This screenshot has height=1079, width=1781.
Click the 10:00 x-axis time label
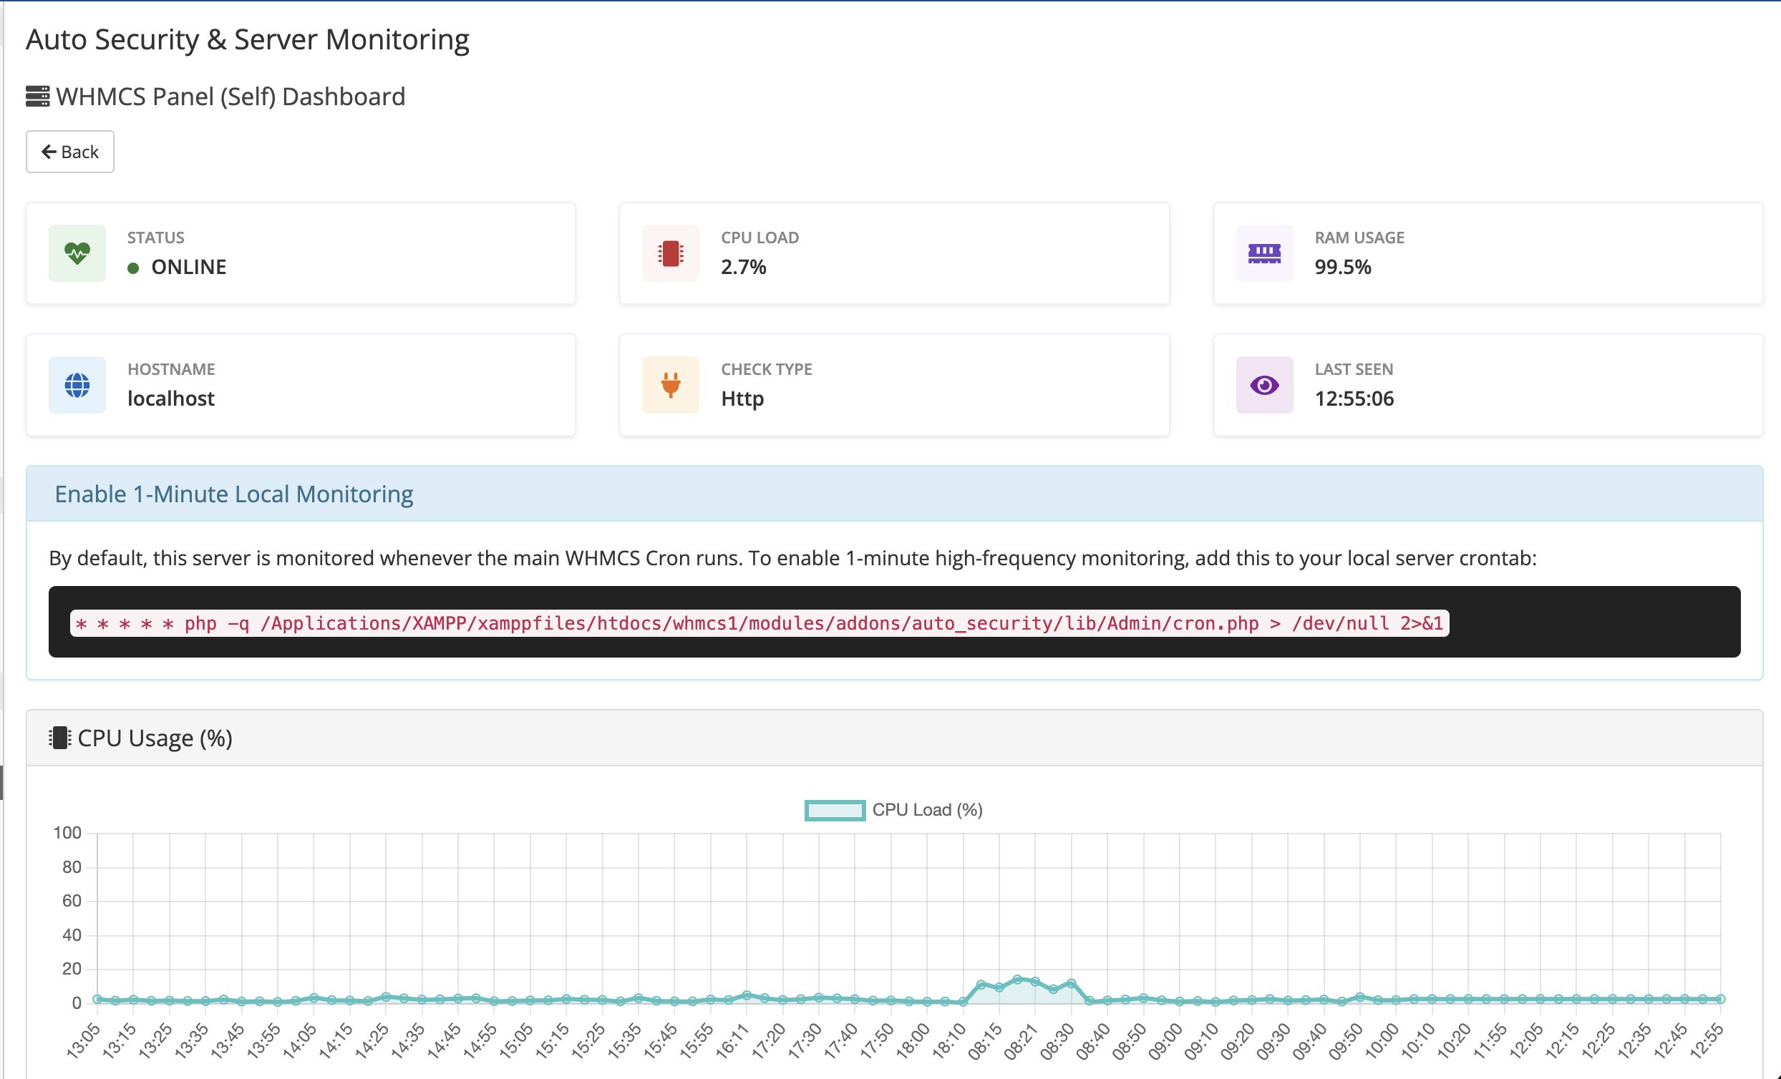click(x=1382, y=1040)
